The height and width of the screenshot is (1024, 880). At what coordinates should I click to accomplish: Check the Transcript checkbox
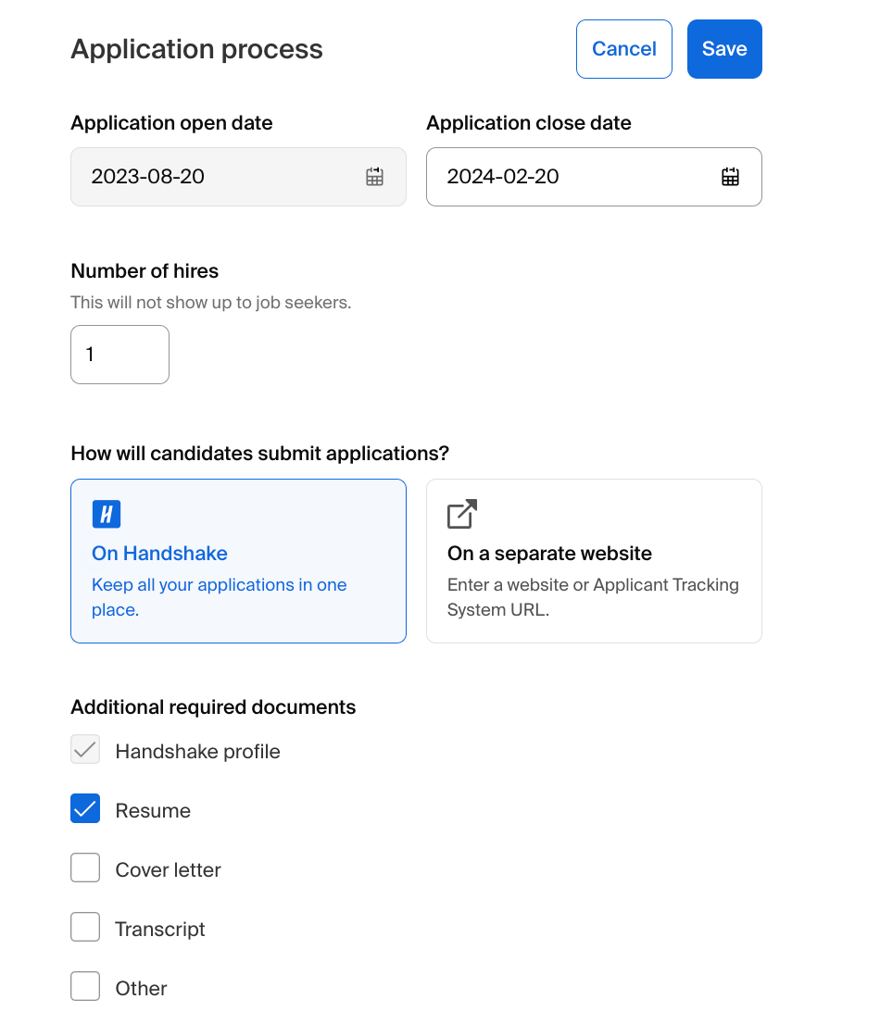tap(85, 929)
